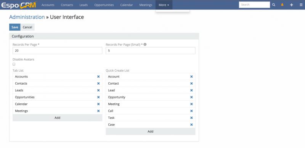This screenshot has height=148, width=305.
Task: Click the Save button
Action: pos(15,27)
